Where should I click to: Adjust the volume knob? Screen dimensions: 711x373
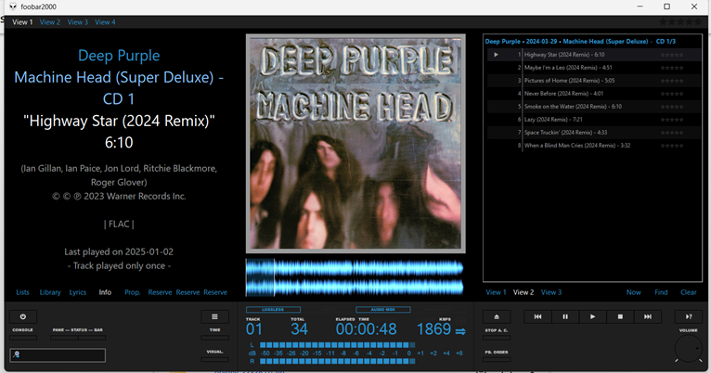point(688,349)
